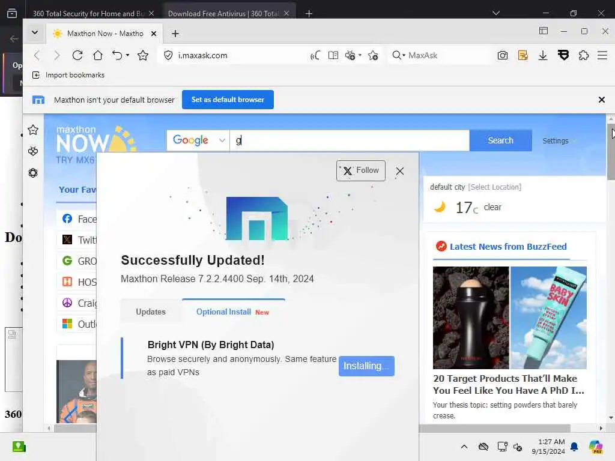Open the notification bell in taskbar
The image size is (615, 461).
click(574, 447)
